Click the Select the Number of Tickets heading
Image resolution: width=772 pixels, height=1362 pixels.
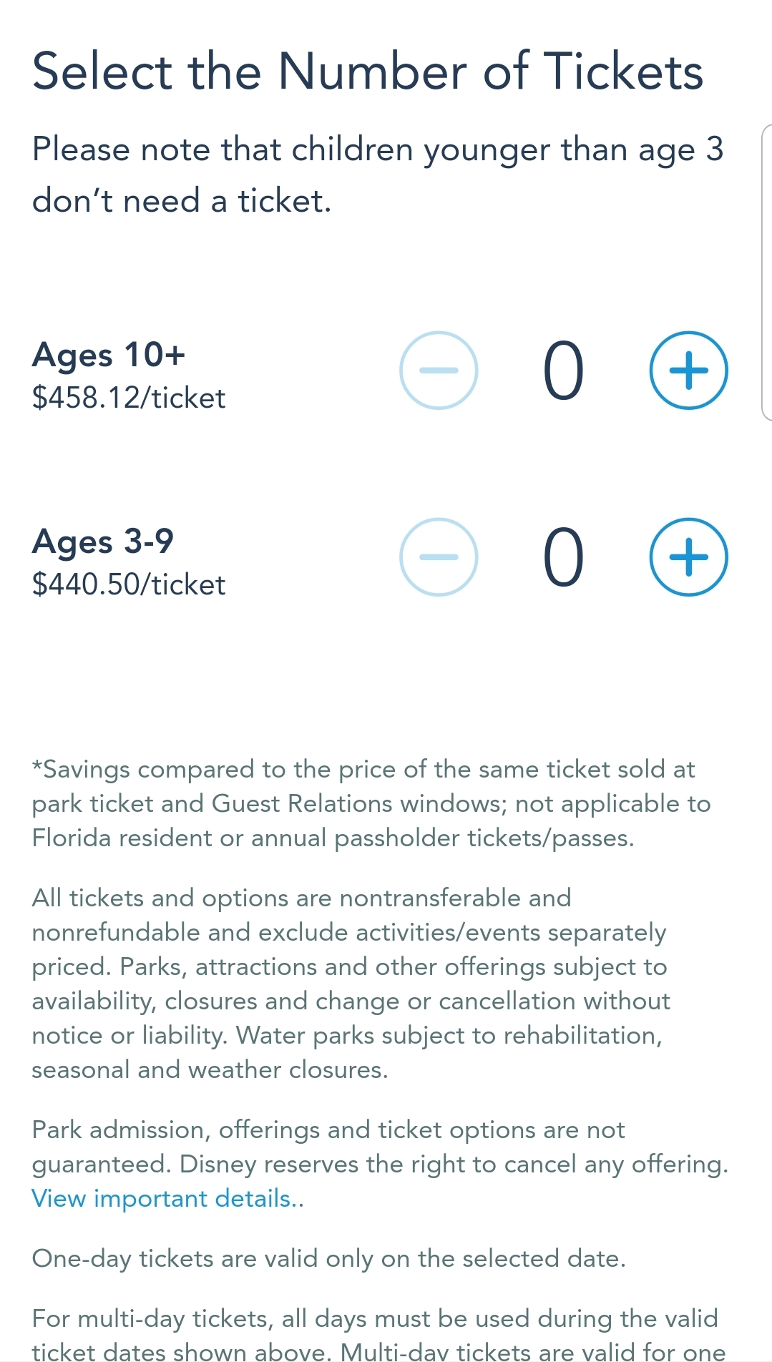pyautogui.click(x=368, y=72)
